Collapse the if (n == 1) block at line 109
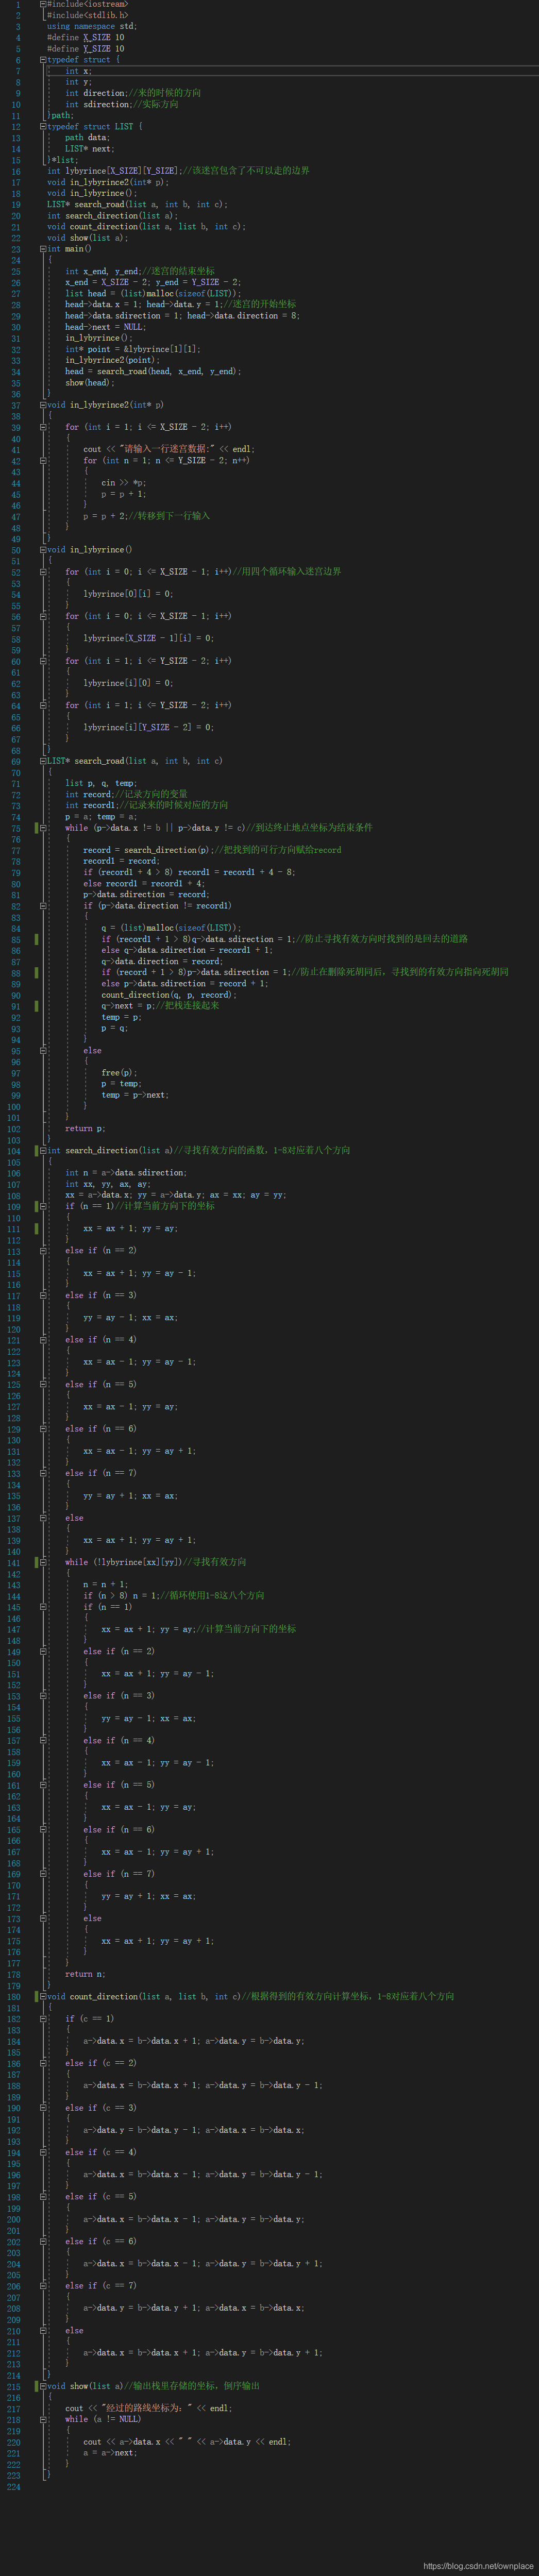 (x=43, y=1206)
